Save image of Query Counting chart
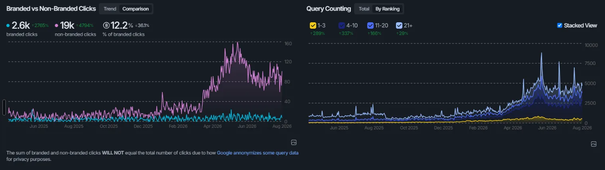The width and height of the screenshot is (605, 170). pyautogui.click(x=594, y=144)
